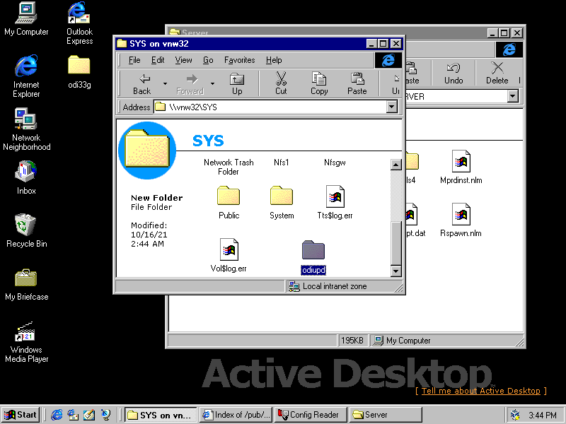Click Undo in Server window toolbar
566x424 pixels.
tap(454, 73)
